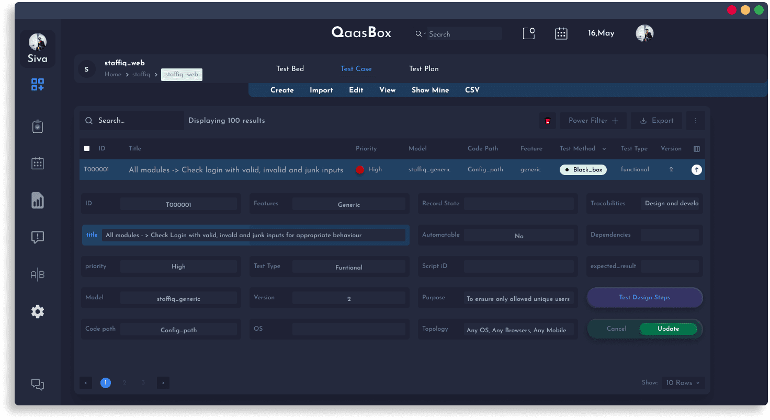Switch to the Test Case tab
The image size is (770, 420).
pos(356,68)
